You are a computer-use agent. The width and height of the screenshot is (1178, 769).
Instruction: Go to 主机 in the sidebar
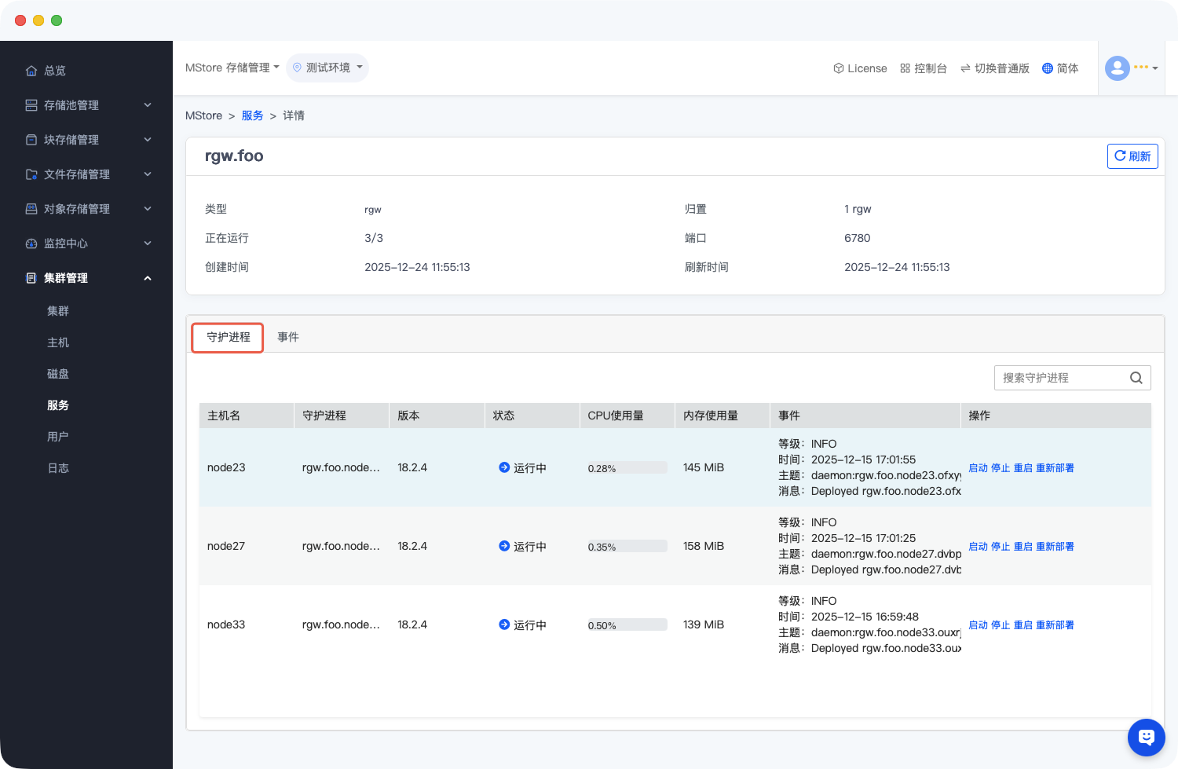tap(58, 342)
